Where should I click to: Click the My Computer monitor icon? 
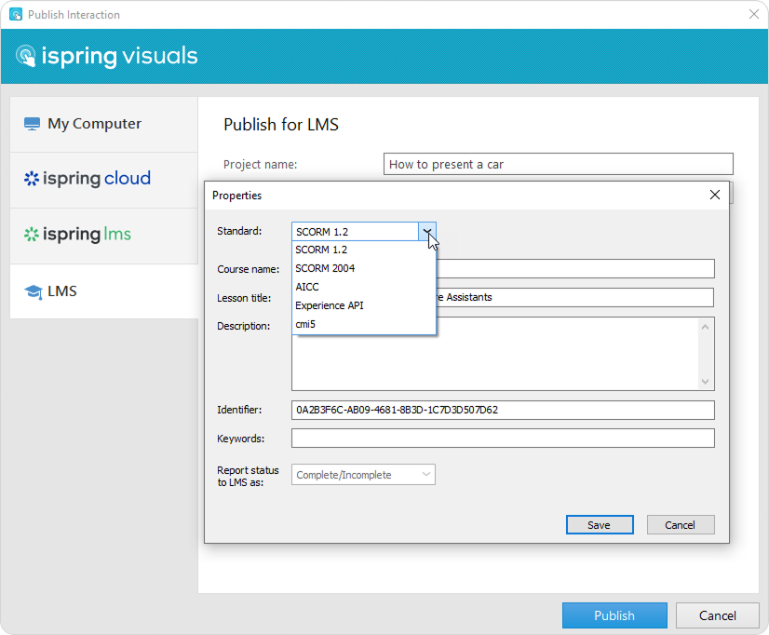(x=33, y=124)
